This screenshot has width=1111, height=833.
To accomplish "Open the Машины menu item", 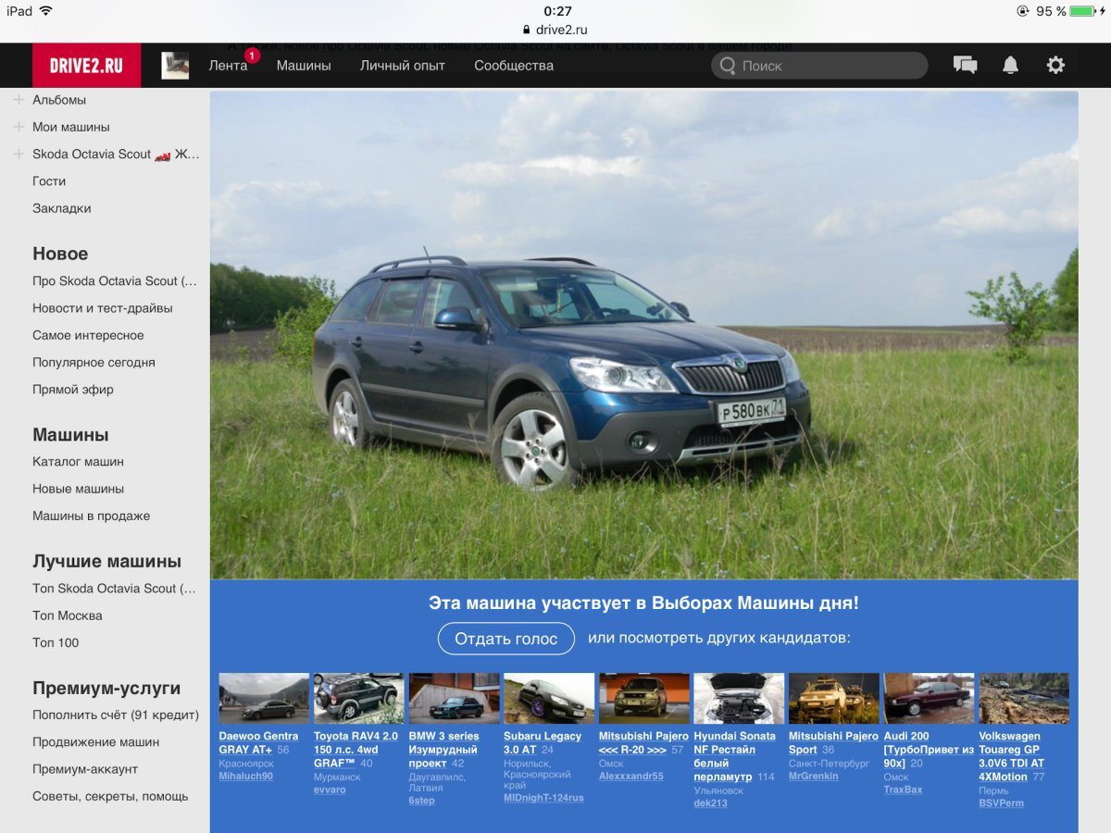I will [304, 66].
